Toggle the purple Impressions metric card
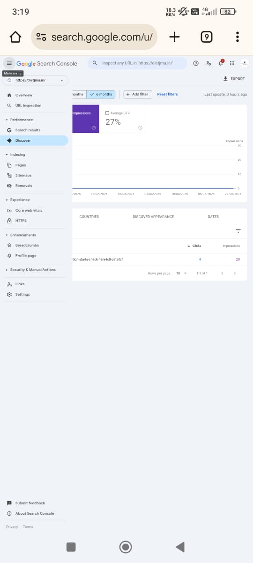The height and width of the screenshot is (563, 253). (85, 119)
